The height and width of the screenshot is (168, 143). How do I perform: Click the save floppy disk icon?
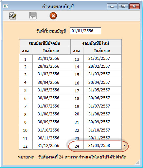[33, 16]
